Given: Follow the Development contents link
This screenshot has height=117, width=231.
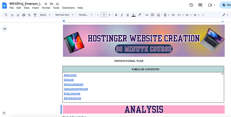Looking at the screenshot, I should click(x=74, y=84).
